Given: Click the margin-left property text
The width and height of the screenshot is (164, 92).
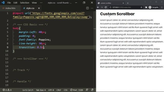Looking at the screenshot, I should point(27,32).
